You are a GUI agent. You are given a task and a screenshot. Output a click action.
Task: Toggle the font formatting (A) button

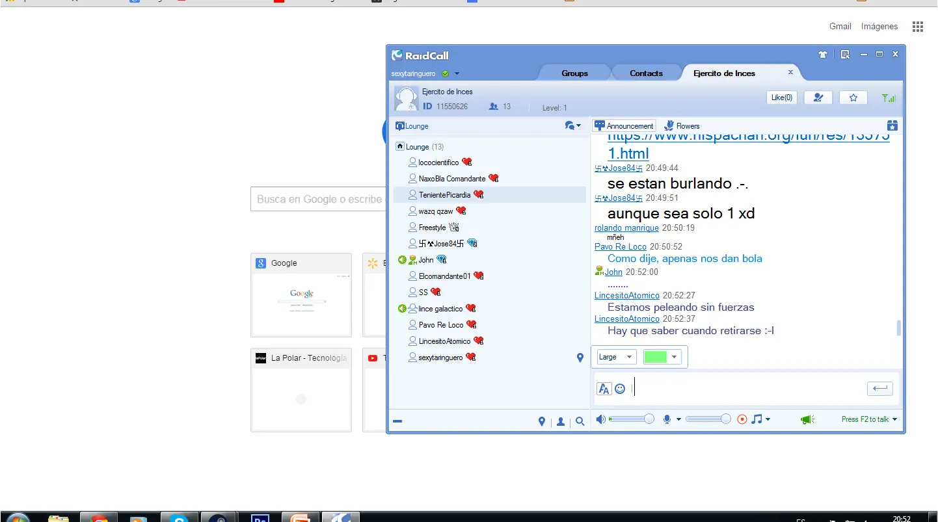(604, 389)
